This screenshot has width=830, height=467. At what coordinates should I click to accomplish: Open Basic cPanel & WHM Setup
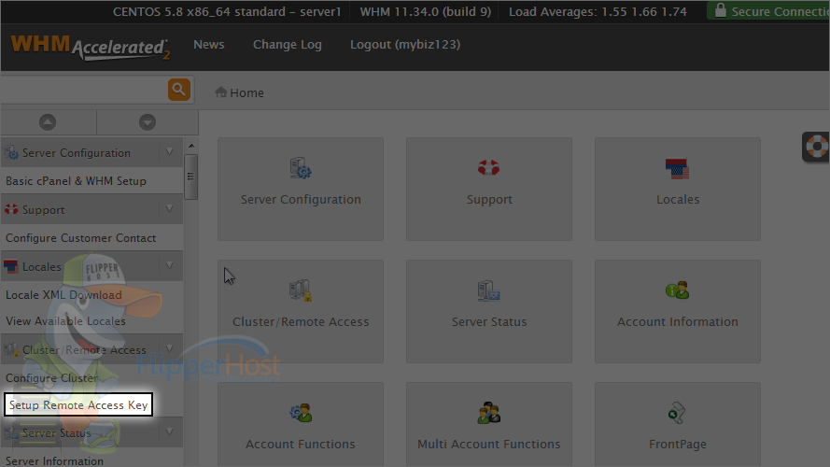76,181
